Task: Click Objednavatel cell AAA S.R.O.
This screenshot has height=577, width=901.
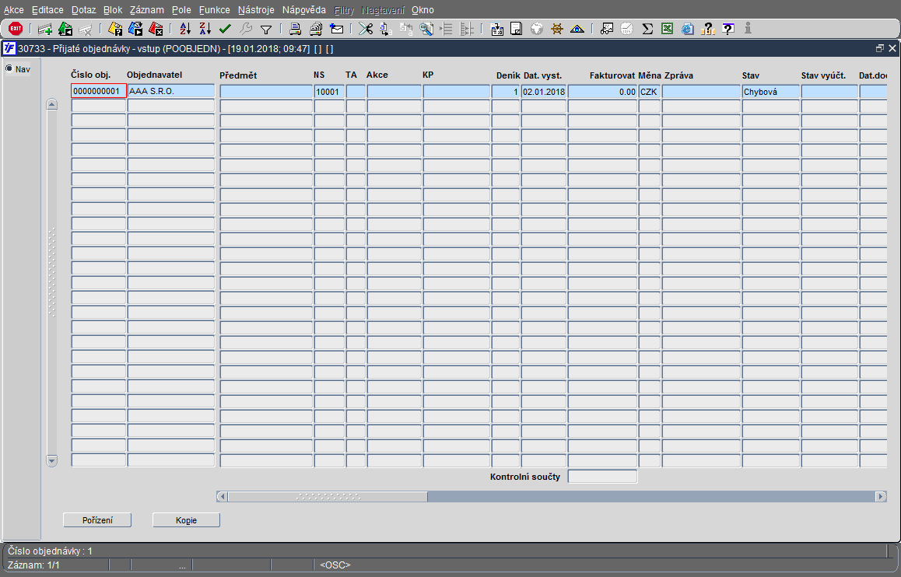Action: (x=171, y=91)
